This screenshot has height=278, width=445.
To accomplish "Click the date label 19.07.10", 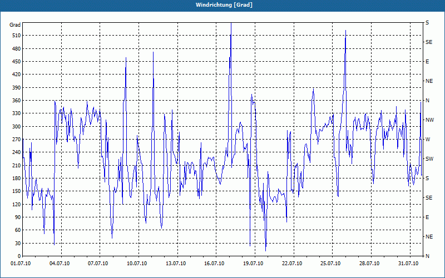I will [253, 264].
